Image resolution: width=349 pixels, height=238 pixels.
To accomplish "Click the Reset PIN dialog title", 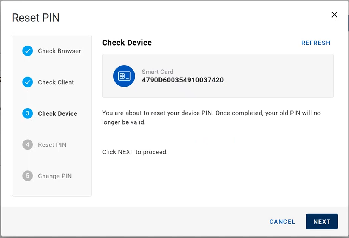I will (36, 18).
